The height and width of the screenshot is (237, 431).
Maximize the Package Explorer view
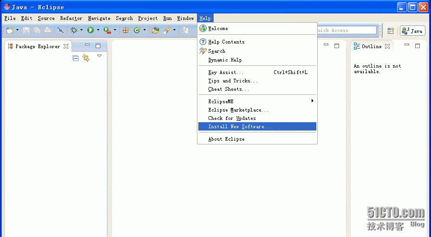tap(98, 46)
